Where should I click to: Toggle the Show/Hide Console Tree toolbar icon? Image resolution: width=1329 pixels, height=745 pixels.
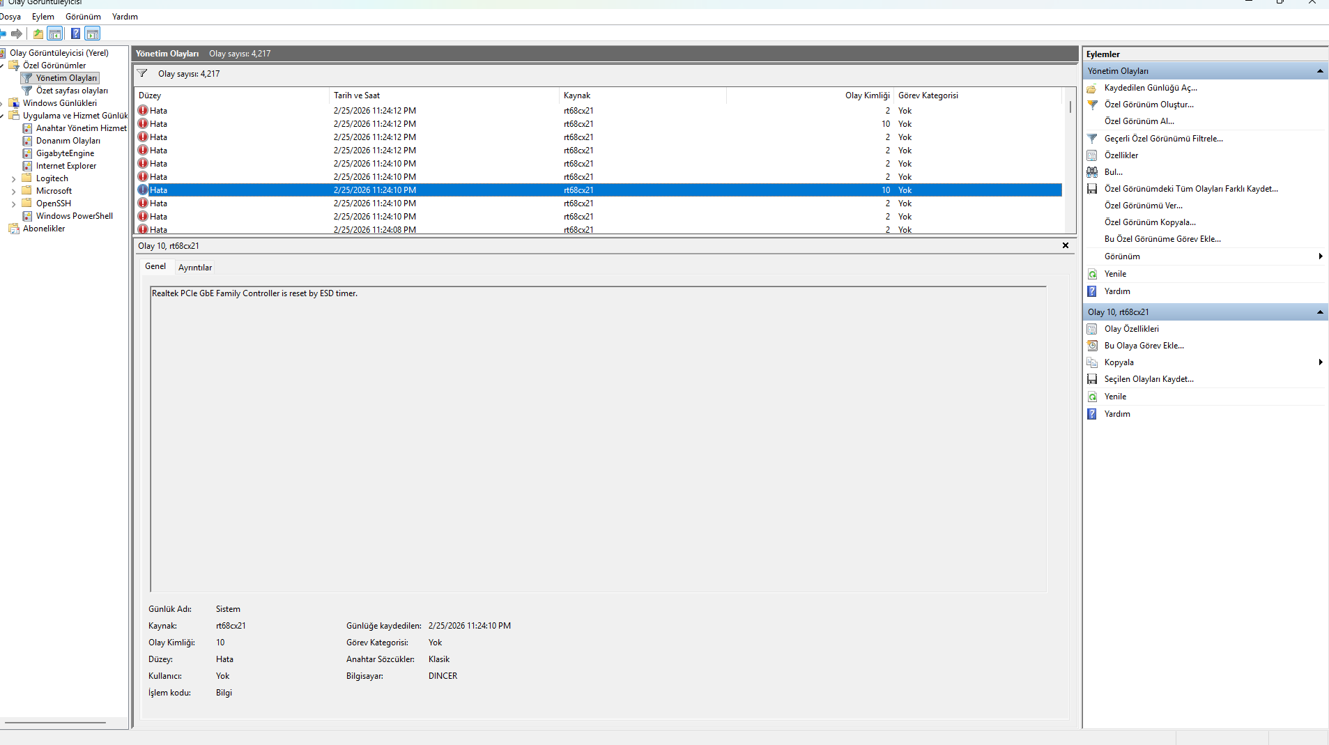pos(55,33)
